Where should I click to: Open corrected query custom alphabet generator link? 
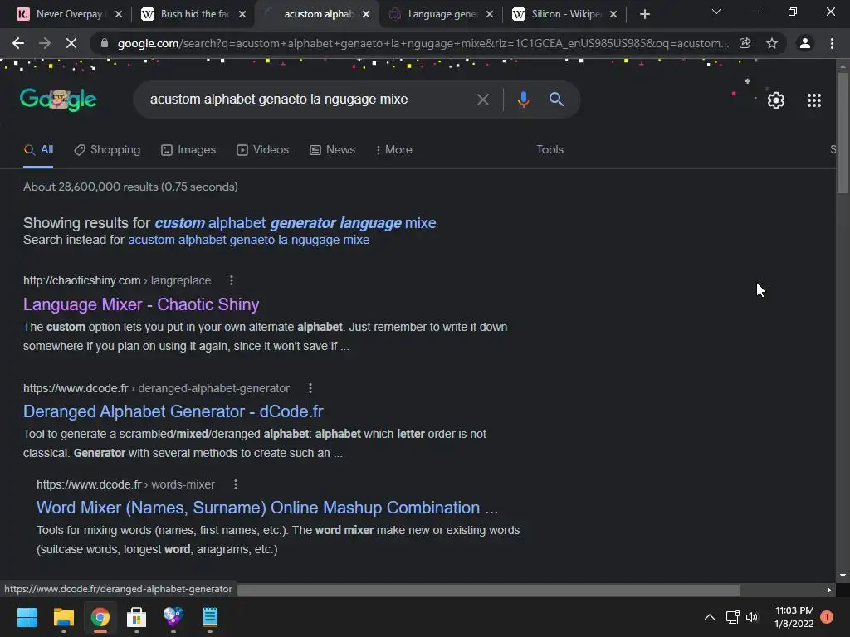coord(296,223)
